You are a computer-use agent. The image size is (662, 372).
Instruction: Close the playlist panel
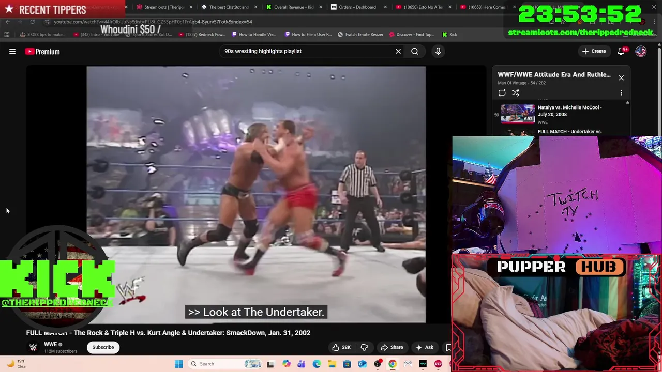point(621,78)
